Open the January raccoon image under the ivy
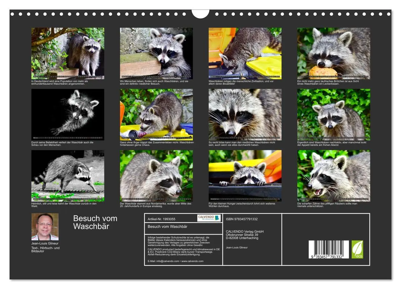 (x=68, y=53)
